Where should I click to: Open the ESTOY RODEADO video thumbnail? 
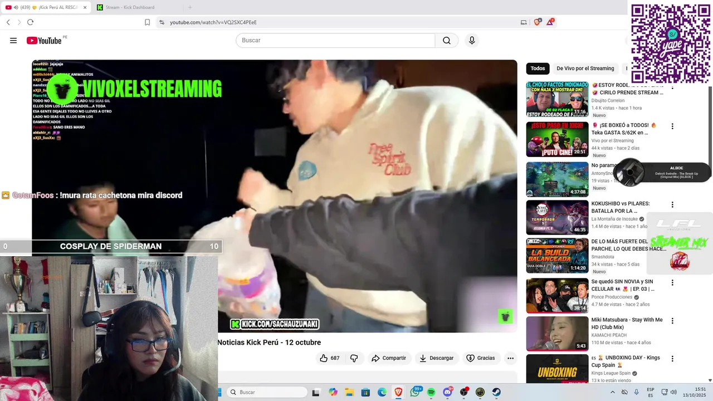coord(557,99)
